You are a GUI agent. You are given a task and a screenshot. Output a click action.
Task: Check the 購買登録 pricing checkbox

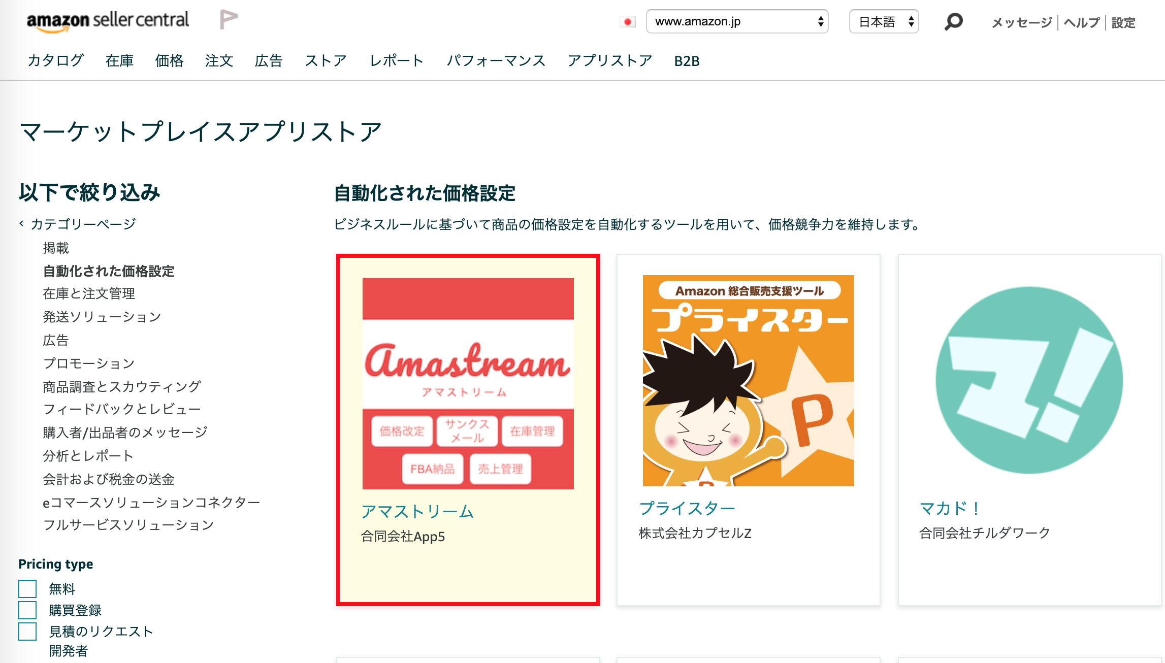click(27, 610)
